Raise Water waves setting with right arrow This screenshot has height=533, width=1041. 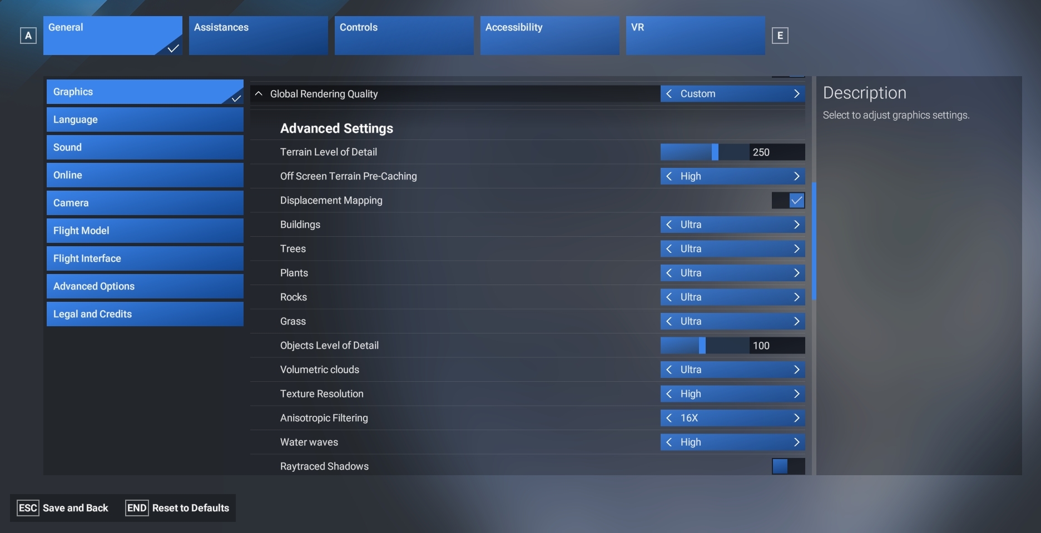[797, 442]
